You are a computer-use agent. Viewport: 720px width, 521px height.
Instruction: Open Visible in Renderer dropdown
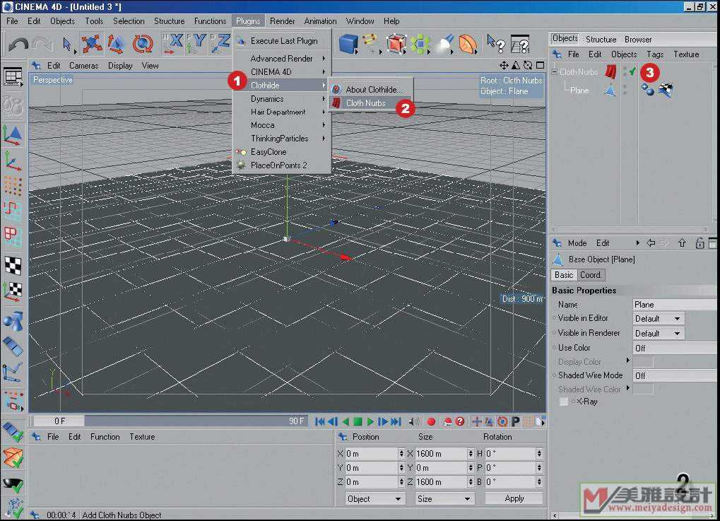[658, 333]
